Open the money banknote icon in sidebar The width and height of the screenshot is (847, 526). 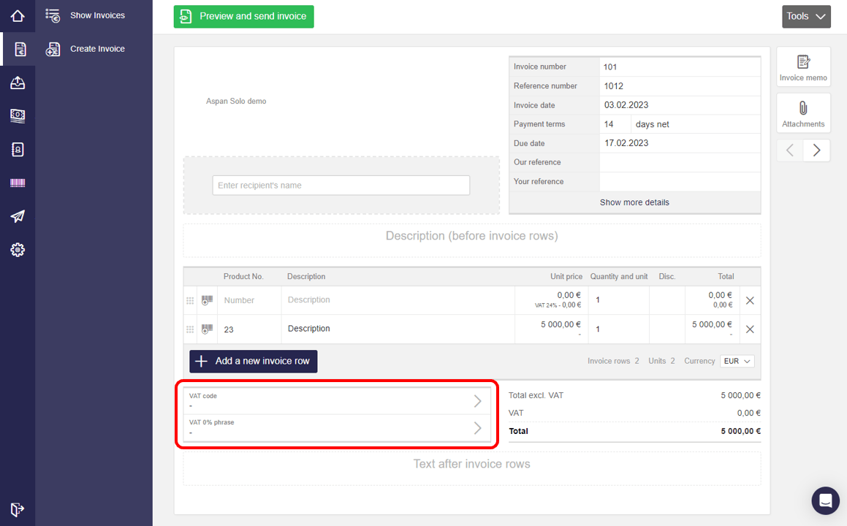tap(18, 115)
